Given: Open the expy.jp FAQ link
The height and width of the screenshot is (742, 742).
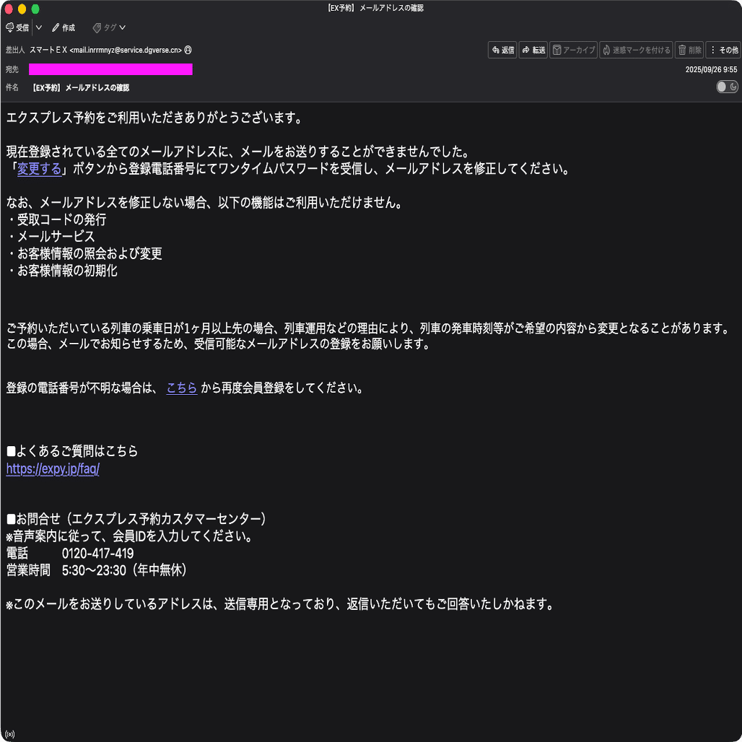Looking at the screenshot, I should click(53, 468).
